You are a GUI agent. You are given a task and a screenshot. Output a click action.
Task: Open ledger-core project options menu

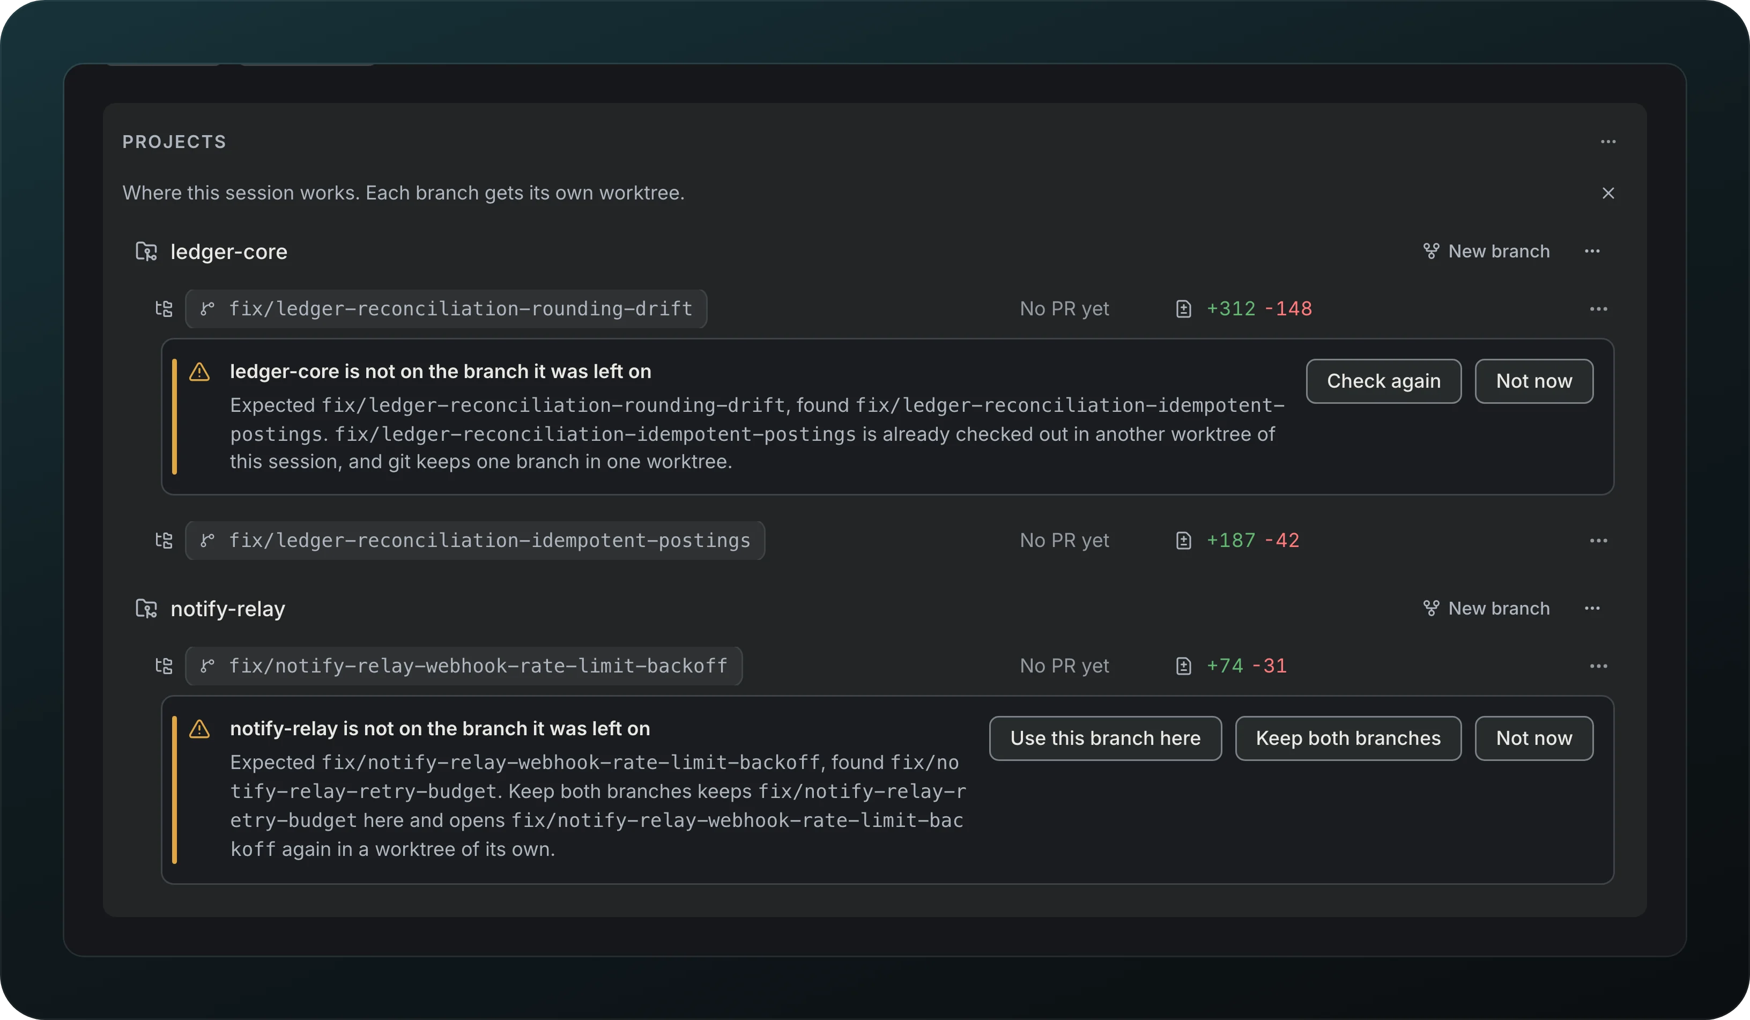1592,252
